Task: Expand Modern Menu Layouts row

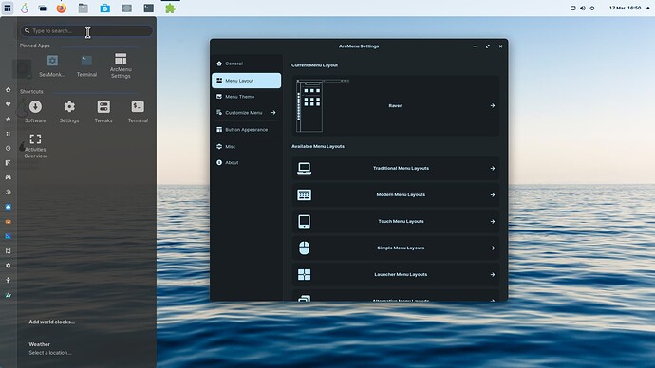Action: 396,194
